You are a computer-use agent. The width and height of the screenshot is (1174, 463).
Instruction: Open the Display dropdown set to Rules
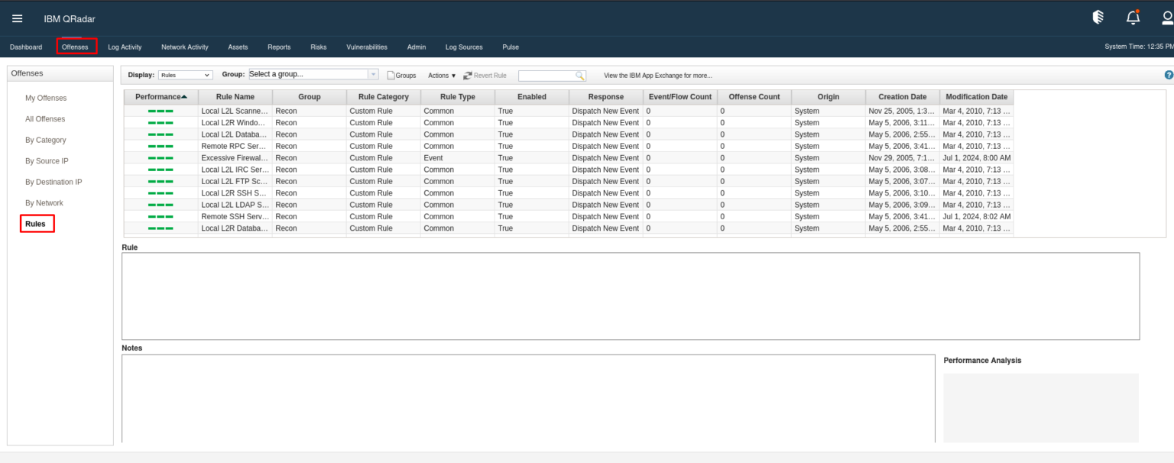[x=186, y=76]
